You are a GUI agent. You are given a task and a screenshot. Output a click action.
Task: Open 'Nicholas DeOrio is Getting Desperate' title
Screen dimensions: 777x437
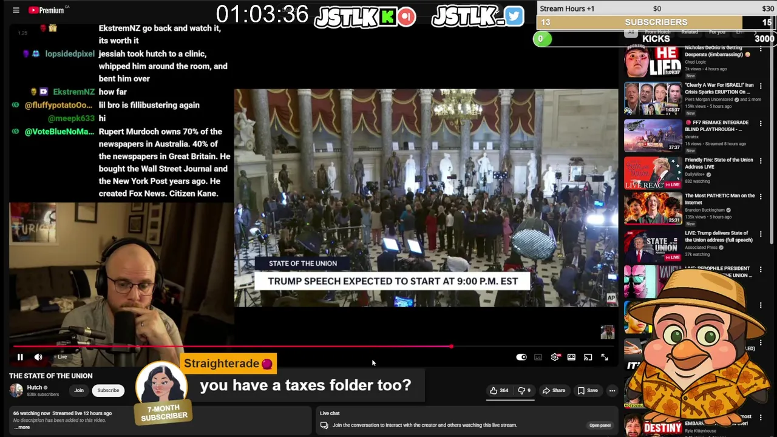(718, 51)
